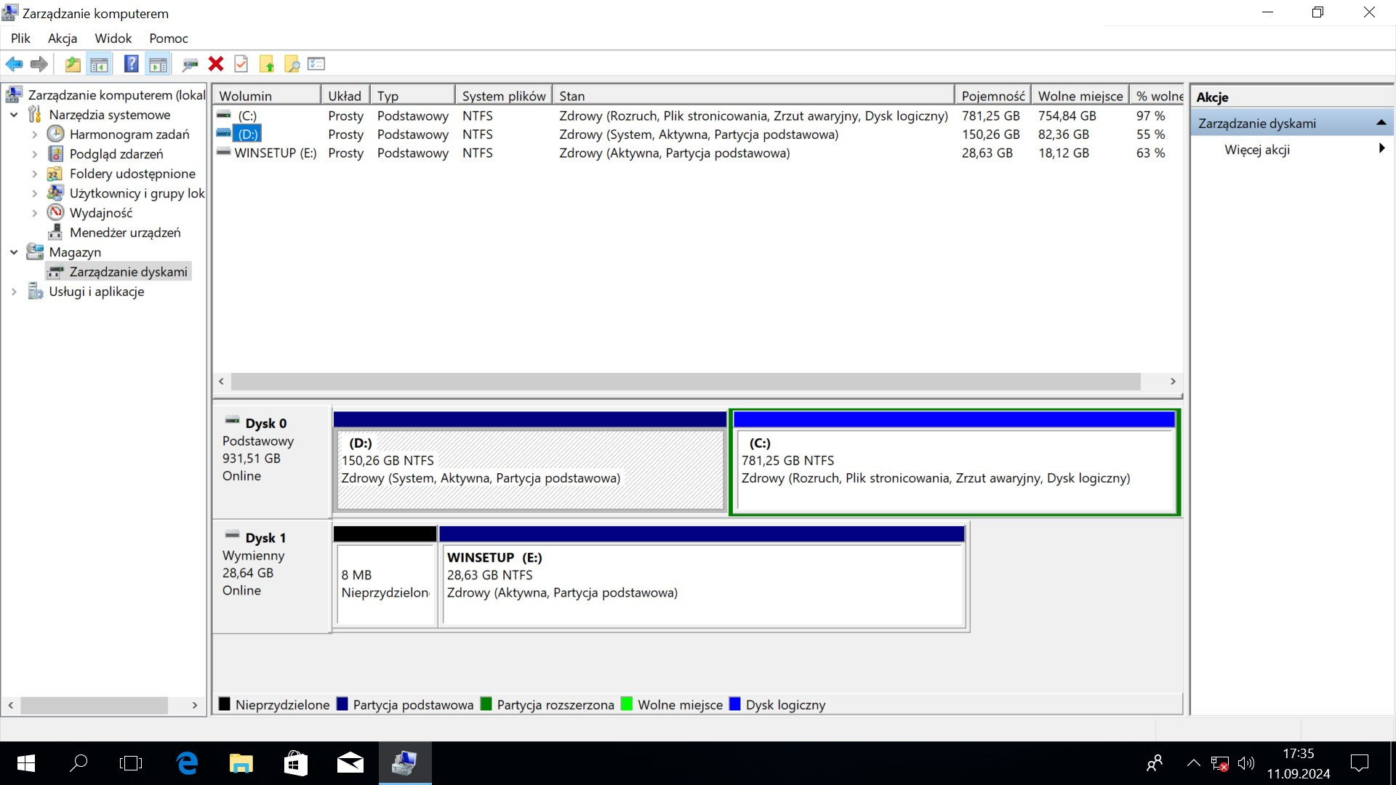
Task: Click the Partycja podstawowa color legend swatch
Action: (x=342, y=704)
